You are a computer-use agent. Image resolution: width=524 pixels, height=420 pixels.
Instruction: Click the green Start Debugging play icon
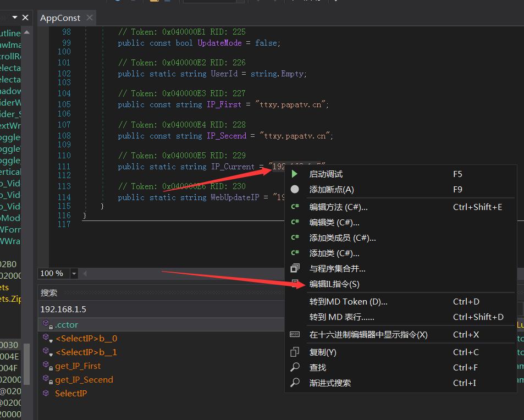click(x=295, y=174)
